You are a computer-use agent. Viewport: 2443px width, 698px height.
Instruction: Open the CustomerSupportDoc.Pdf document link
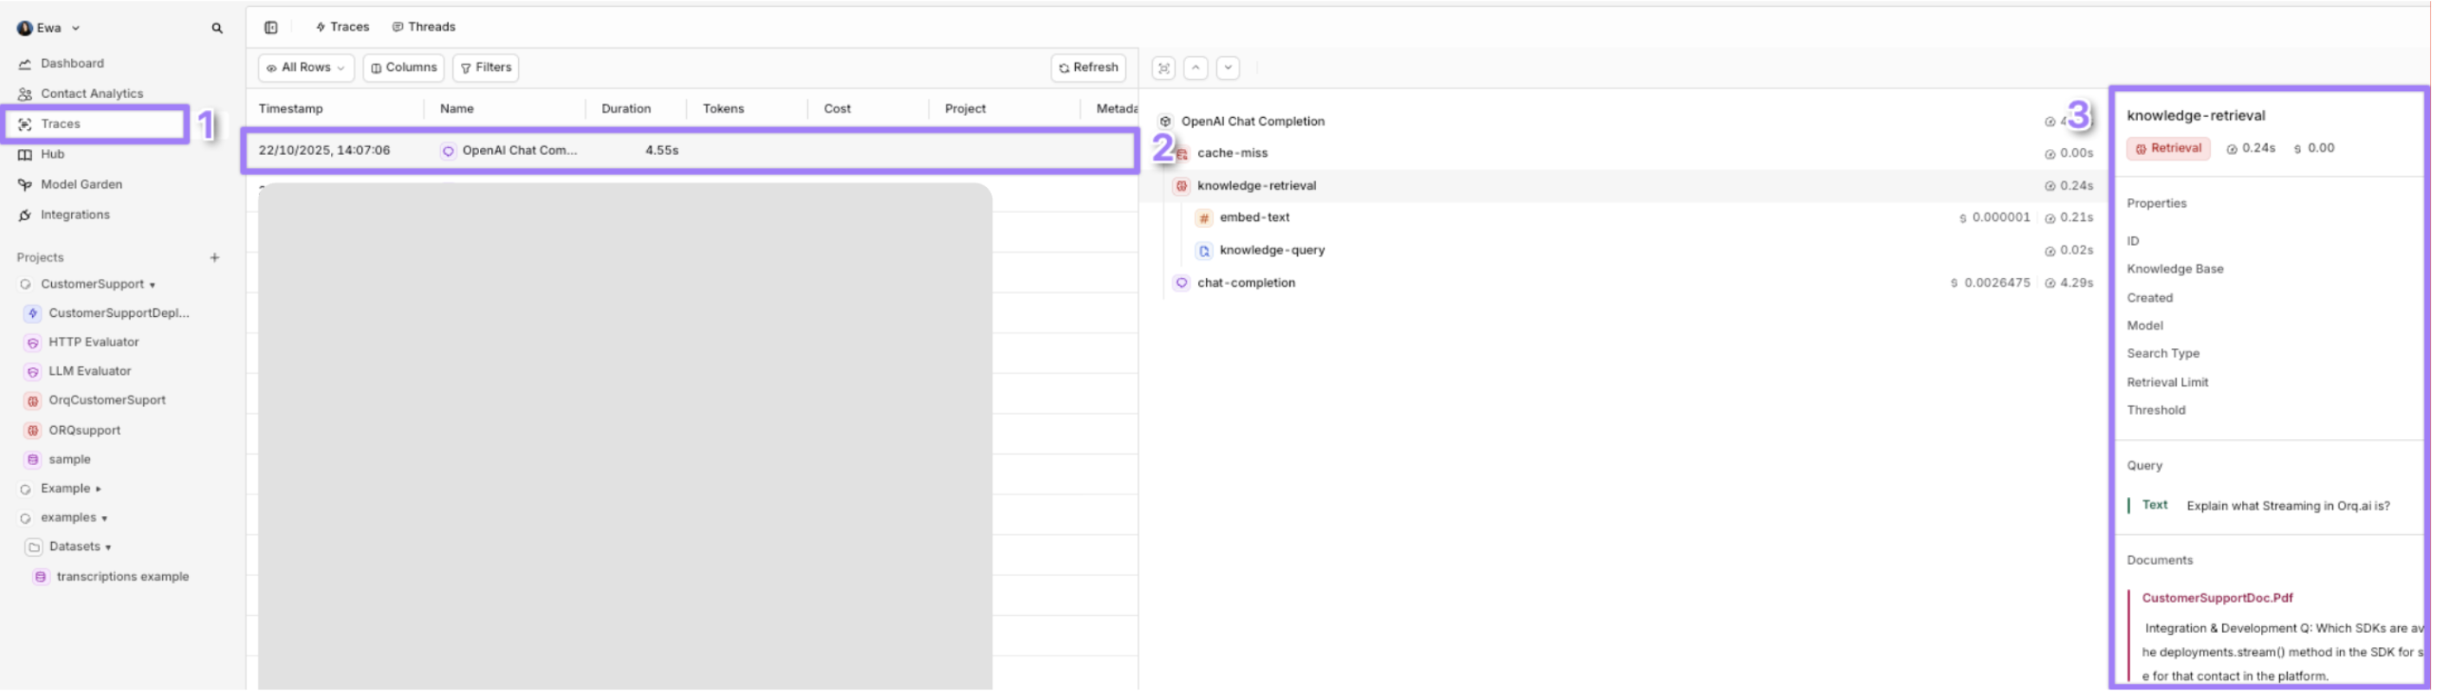2217,599
